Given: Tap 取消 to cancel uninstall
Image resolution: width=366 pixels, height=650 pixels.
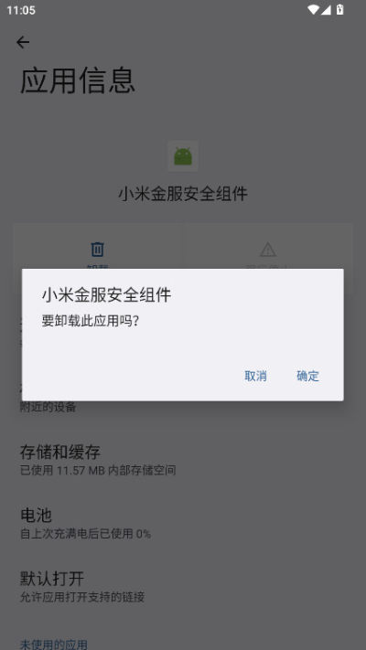Looking at the screenshot, I should (255, 376).
